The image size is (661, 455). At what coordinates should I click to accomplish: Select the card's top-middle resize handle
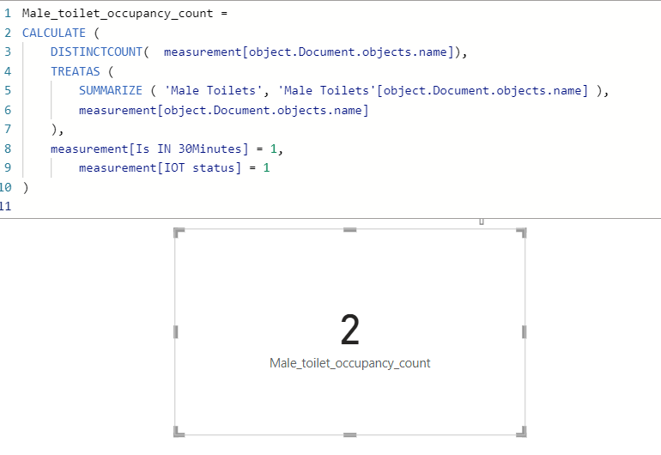[x=350, y=230]
